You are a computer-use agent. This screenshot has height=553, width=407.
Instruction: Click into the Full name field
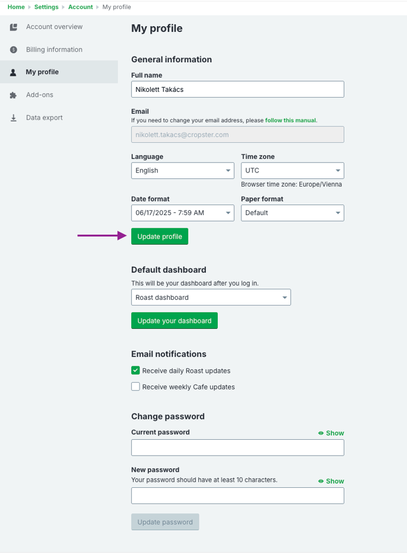pos(238,89)
